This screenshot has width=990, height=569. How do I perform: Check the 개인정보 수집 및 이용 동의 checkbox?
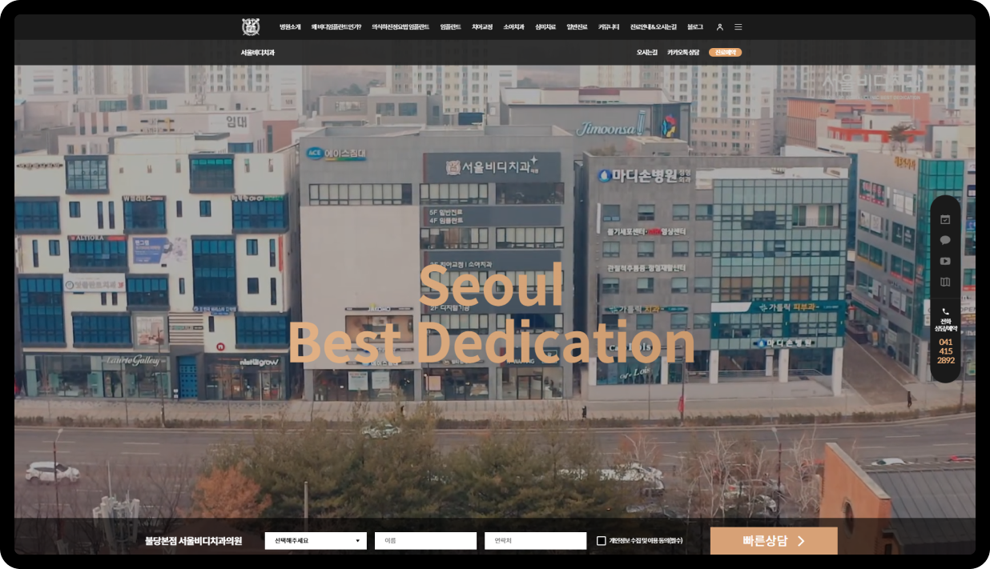pyautogui.click(x=602, y=541)
